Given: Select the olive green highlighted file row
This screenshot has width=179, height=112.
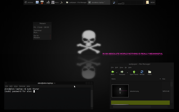Looking at the screenshot, I should (x=140, y=103).
